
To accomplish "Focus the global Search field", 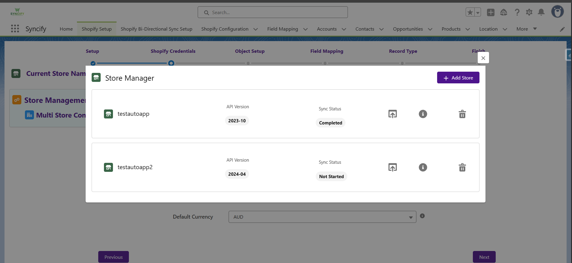I will click(272, 12).
